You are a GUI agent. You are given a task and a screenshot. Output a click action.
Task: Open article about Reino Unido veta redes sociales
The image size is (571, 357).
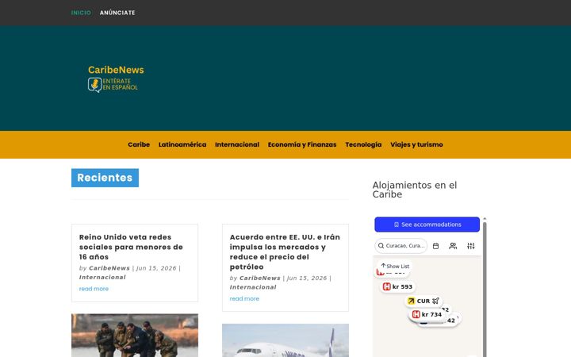coord(131,247)
